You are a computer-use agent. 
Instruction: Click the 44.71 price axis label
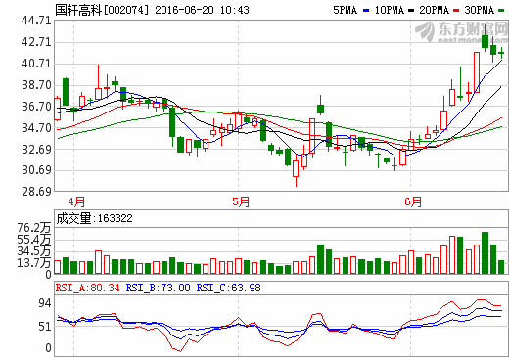point(36,21)
